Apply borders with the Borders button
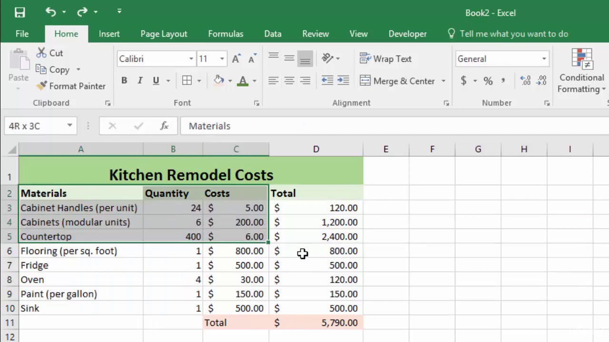Image resolution: width=609 pixels, height=342 pixels. (x=187, y=81)
